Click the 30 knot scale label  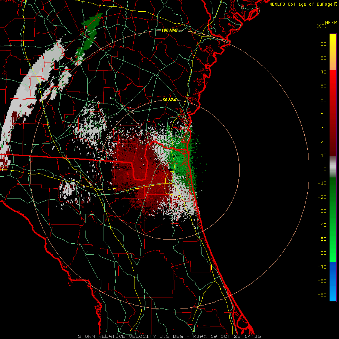click(324, 128)
